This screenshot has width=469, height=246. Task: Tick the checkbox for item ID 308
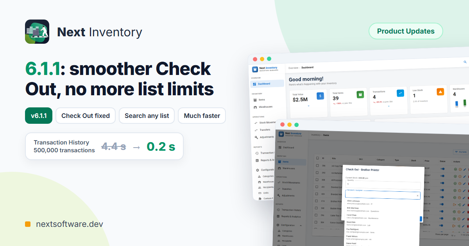[317, 180]
